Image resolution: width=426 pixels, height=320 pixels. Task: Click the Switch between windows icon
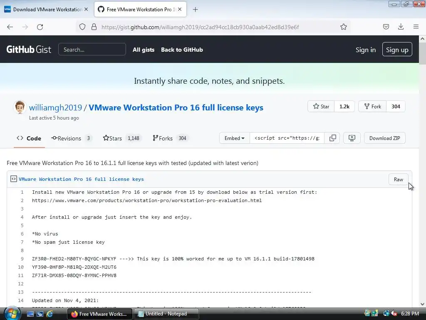pyautogui.click(x=40, y=314)
